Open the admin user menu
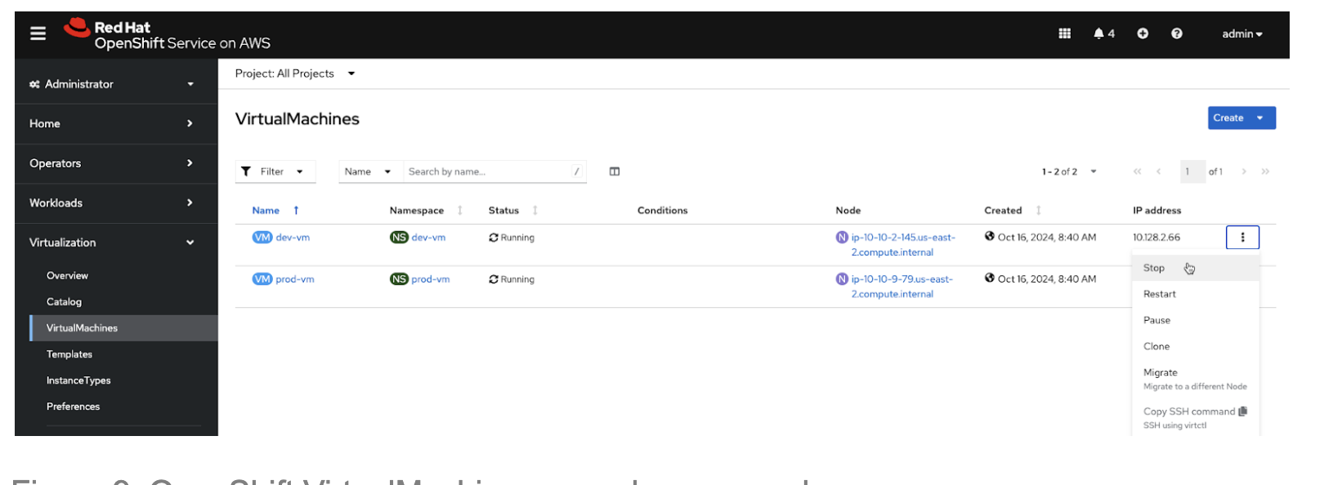 tap(1242, 33)
